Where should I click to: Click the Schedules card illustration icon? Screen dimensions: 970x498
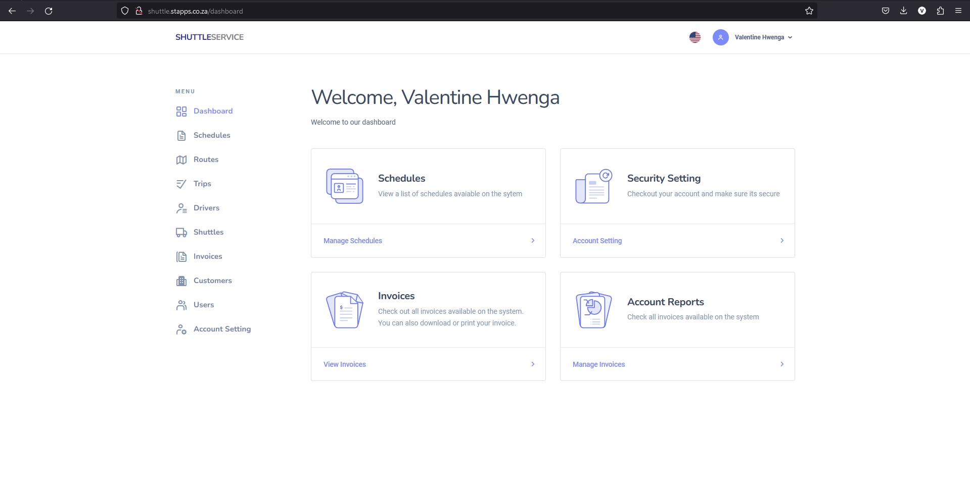click(345, 186)
